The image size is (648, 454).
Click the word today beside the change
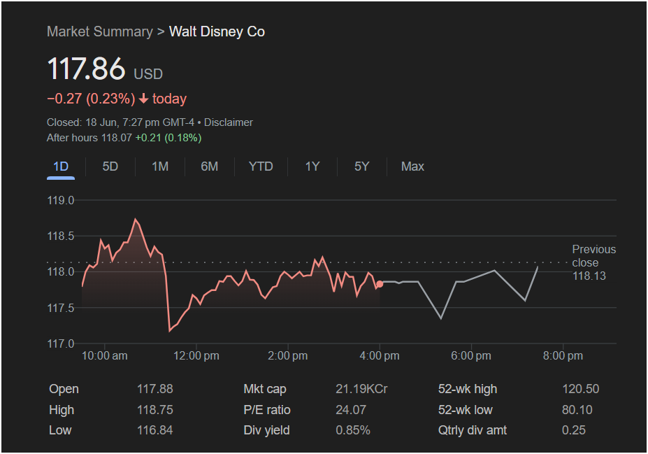pos(169,99)
